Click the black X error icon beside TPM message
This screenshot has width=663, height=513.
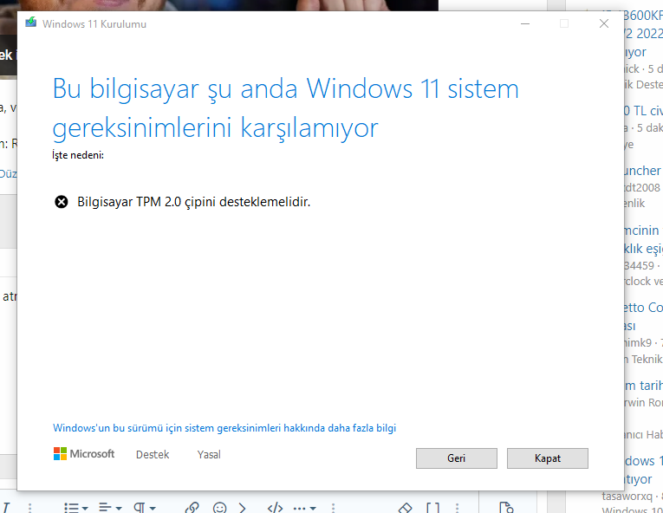[x=62, y=202]
